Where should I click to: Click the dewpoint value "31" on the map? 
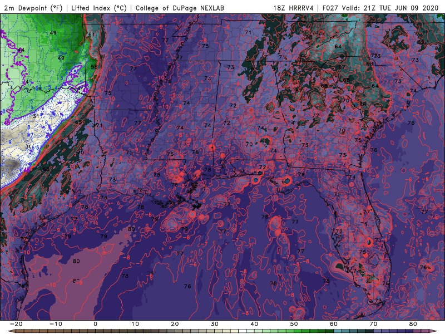[36, 116]
